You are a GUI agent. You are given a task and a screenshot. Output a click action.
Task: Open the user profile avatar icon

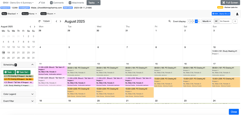(237, 14)
